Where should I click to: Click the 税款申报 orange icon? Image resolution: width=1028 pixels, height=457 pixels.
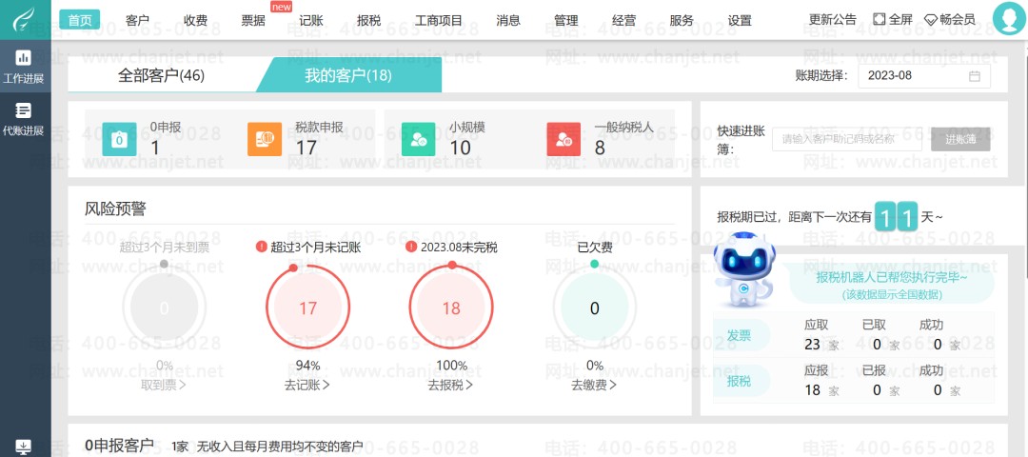265,139
